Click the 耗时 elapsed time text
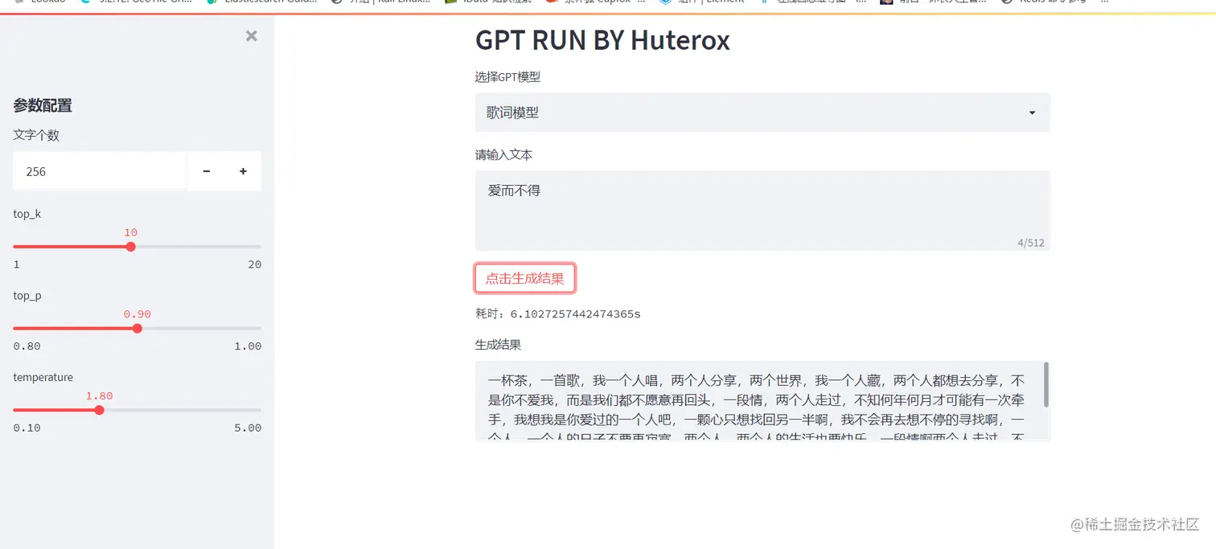Image resolution: width=1216 pixels, height=549 pixels. (x=558, y=313)
